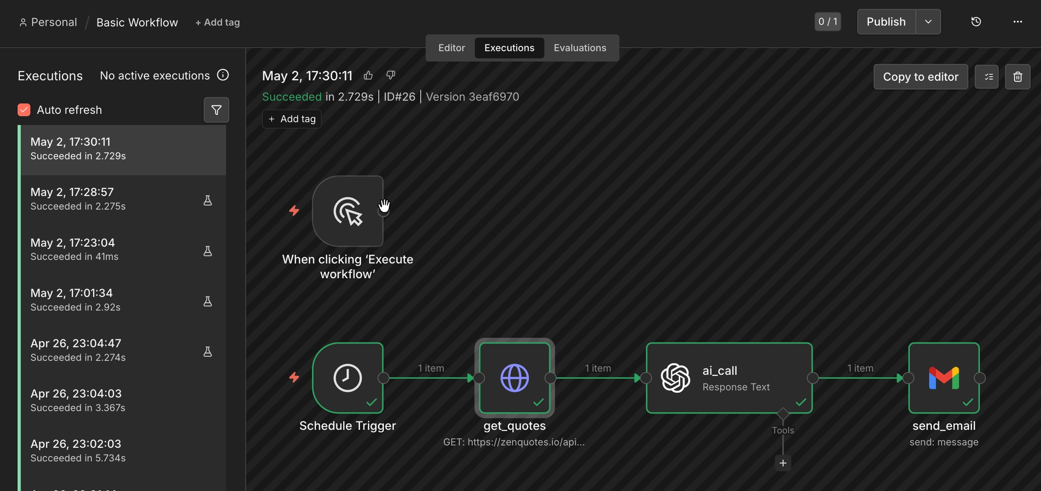Click the Publish button
Screen dimensions: 1041x491
(x=886, y=22)
